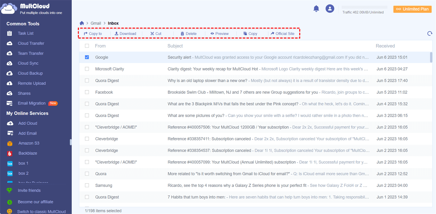Open Gmail in breadcrumb
Image resolution: width=436 pixels, height=214 pixels.
pos(96,23)
